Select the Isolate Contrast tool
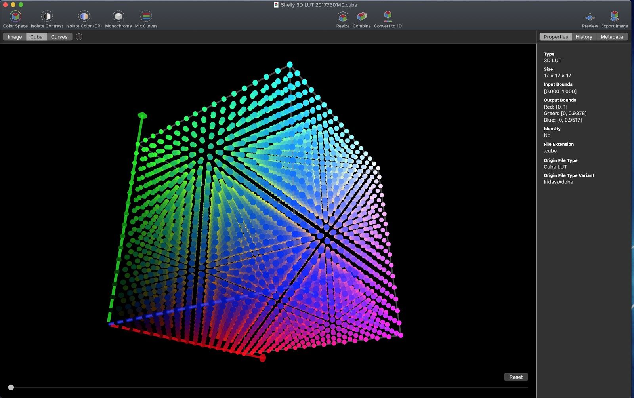 coord(46,18)
